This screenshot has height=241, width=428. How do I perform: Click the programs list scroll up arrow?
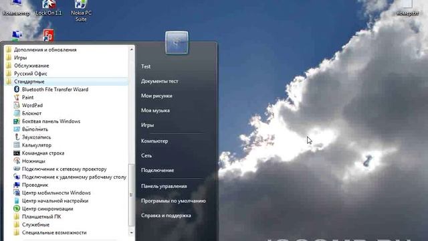132,50
